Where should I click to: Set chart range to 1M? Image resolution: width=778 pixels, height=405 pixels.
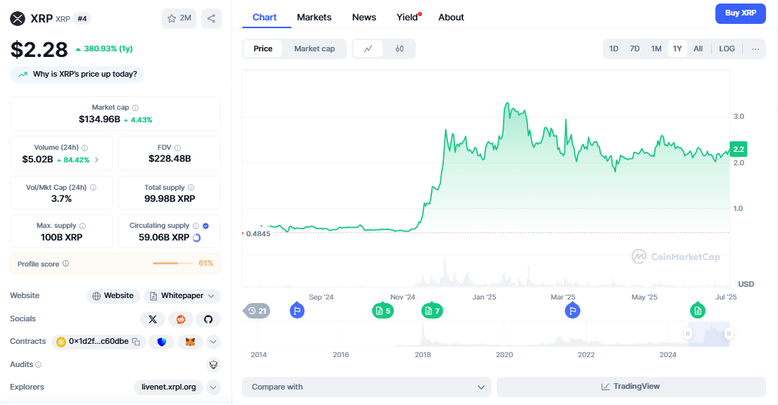(656, 49)
